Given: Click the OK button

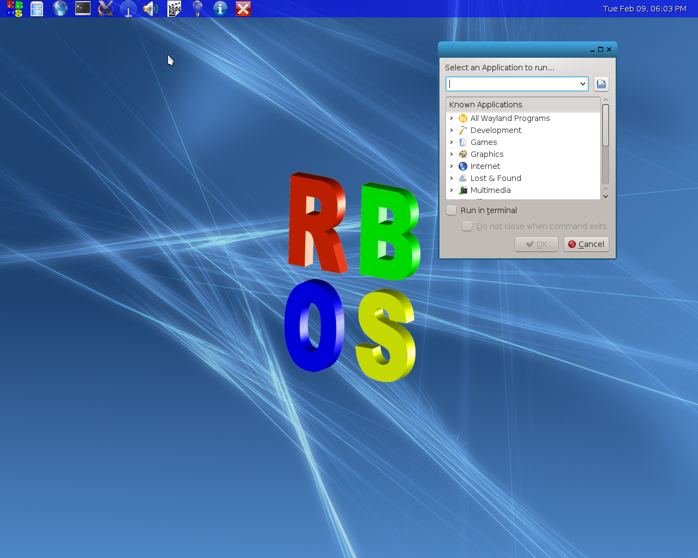Looking at the screenshot, I should click(x=536, y=244).
